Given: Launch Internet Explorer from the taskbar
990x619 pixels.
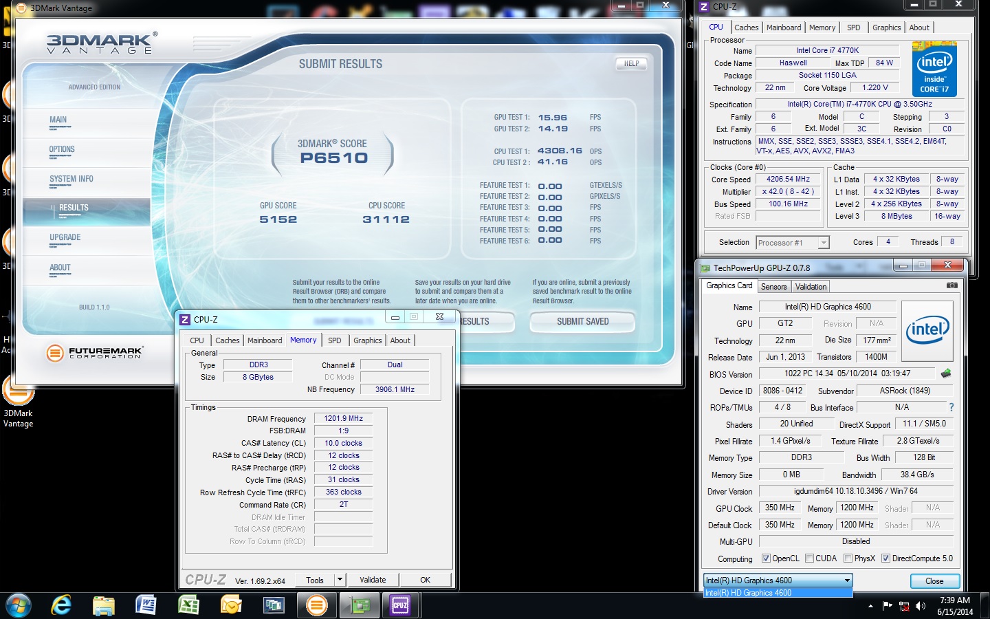Looking at the screenshot, I should (x=61, y=605).
